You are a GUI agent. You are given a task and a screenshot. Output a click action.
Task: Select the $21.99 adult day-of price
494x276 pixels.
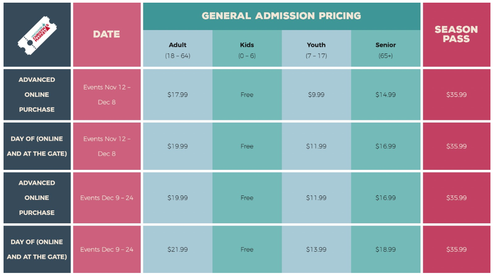point(178,249)
